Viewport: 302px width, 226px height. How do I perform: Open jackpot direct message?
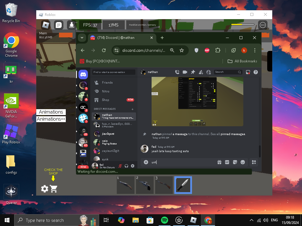point(114,134)
